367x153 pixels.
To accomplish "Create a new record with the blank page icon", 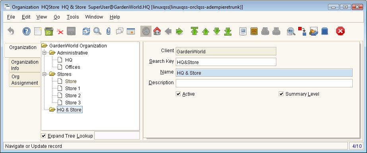I will 38,31.
